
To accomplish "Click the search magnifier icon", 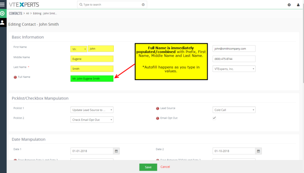I will coord(81,4).
